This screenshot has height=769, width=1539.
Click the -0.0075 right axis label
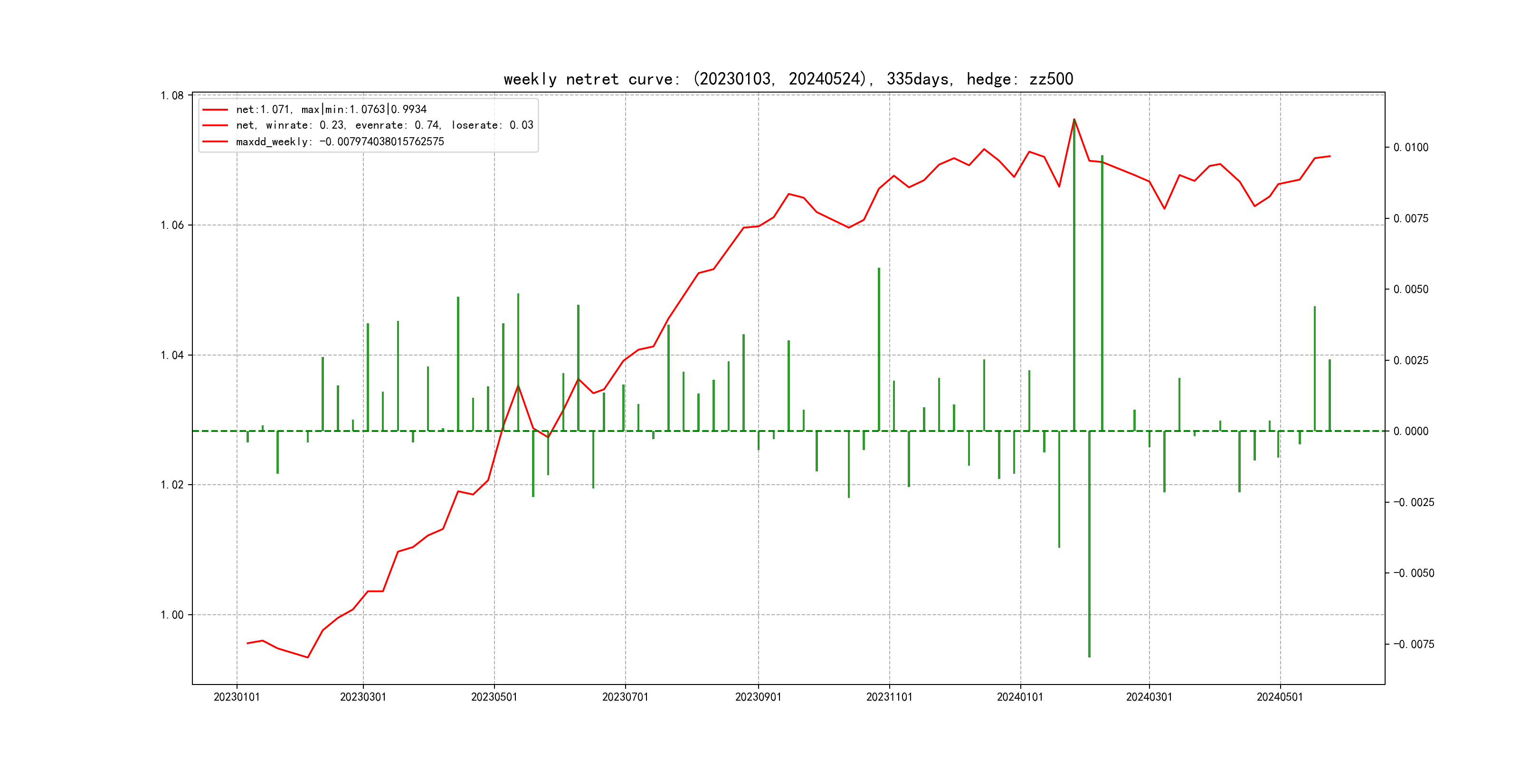[1414, 644]
